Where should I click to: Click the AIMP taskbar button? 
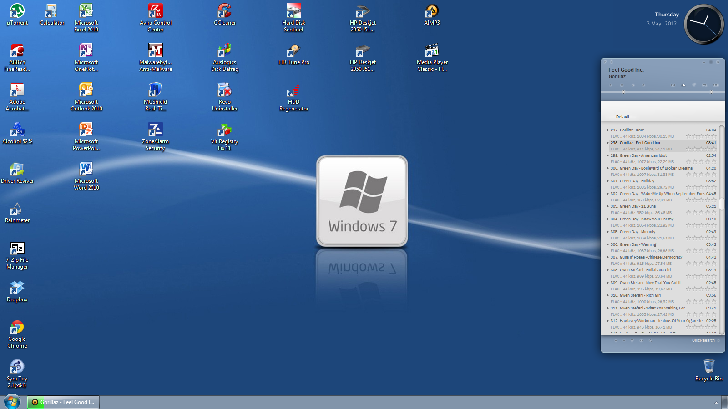pos(63,402)
